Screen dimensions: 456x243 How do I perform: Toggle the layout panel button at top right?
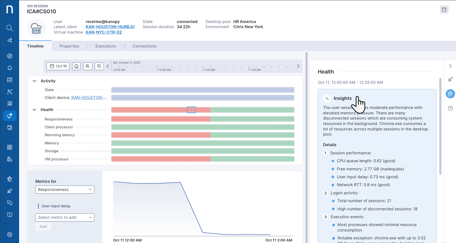[x=444, y=10]
